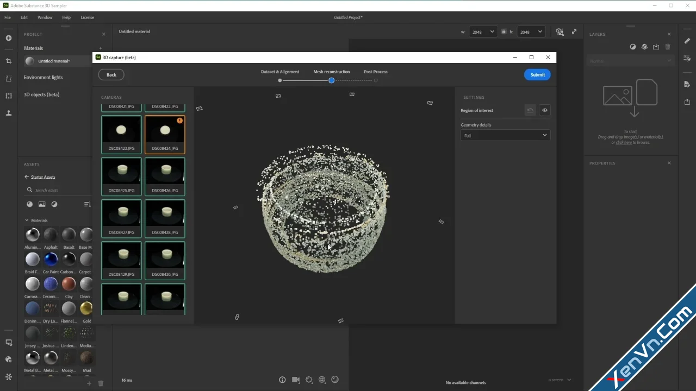Expand the viewport to fullscreen arrows icon

click(574, 32)
